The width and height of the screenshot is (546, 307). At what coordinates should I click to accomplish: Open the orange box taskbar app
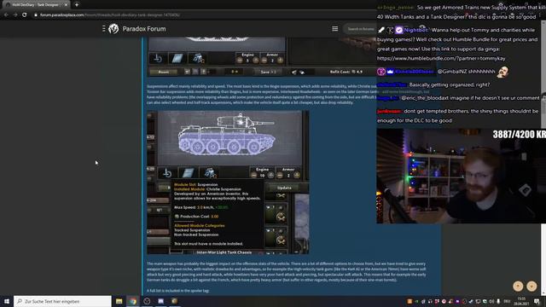point(174,301)
